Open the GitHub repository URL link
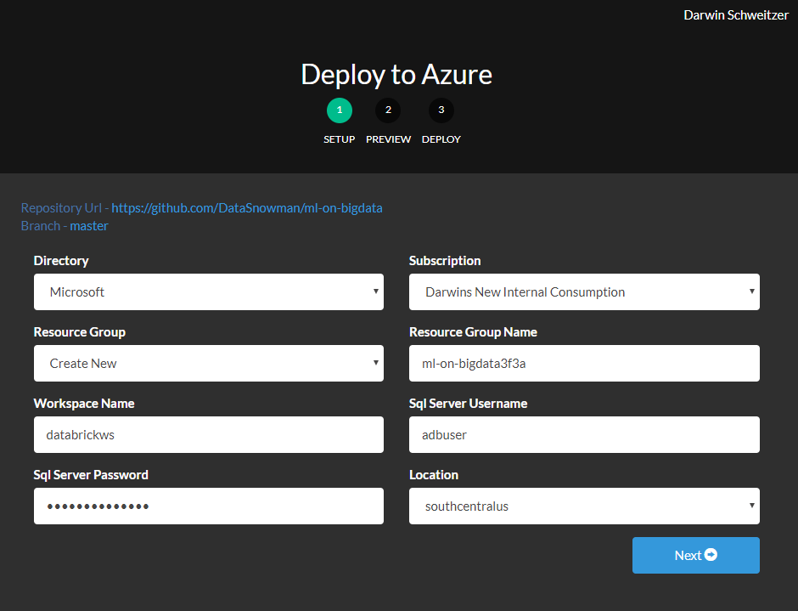The width and height of the screenshot is (798, 611). click(x=247, y=208)
